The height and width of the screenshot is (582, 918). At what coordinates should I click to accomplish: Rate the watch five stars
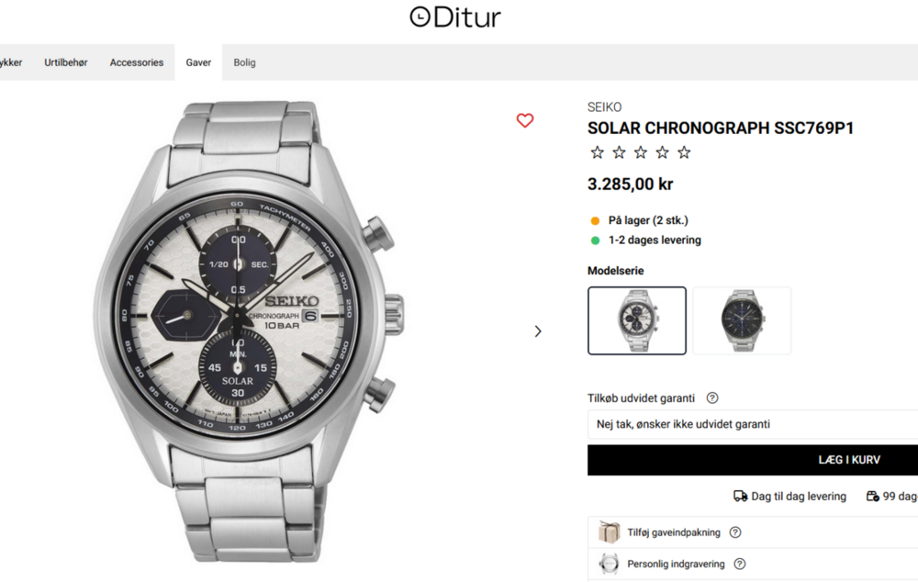(x=684, y=152)
